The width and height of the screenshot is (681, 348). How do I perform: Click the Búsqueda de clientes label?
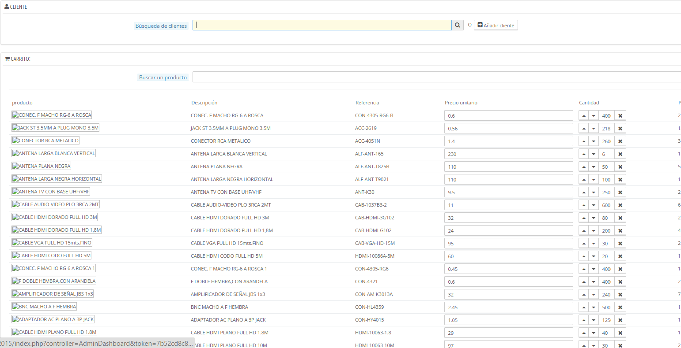[x=161, y=26]
